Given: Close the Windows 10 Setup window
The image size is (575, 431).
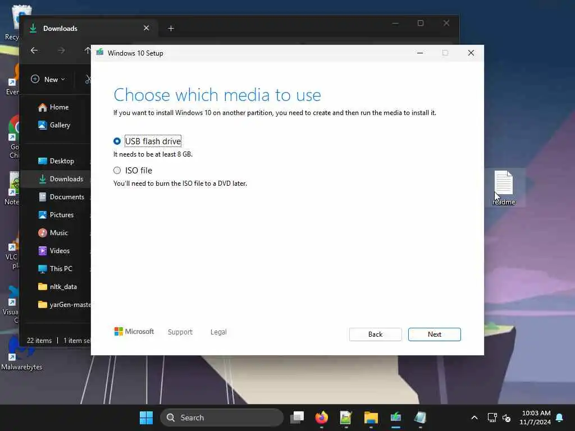Looking at the screenshot, I should 471,53.
